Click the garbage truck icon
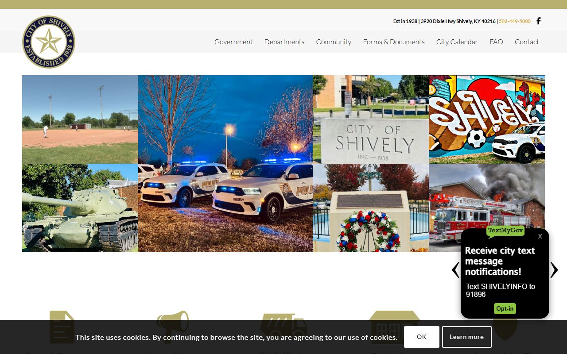567x354 pixels. (283, 327)
